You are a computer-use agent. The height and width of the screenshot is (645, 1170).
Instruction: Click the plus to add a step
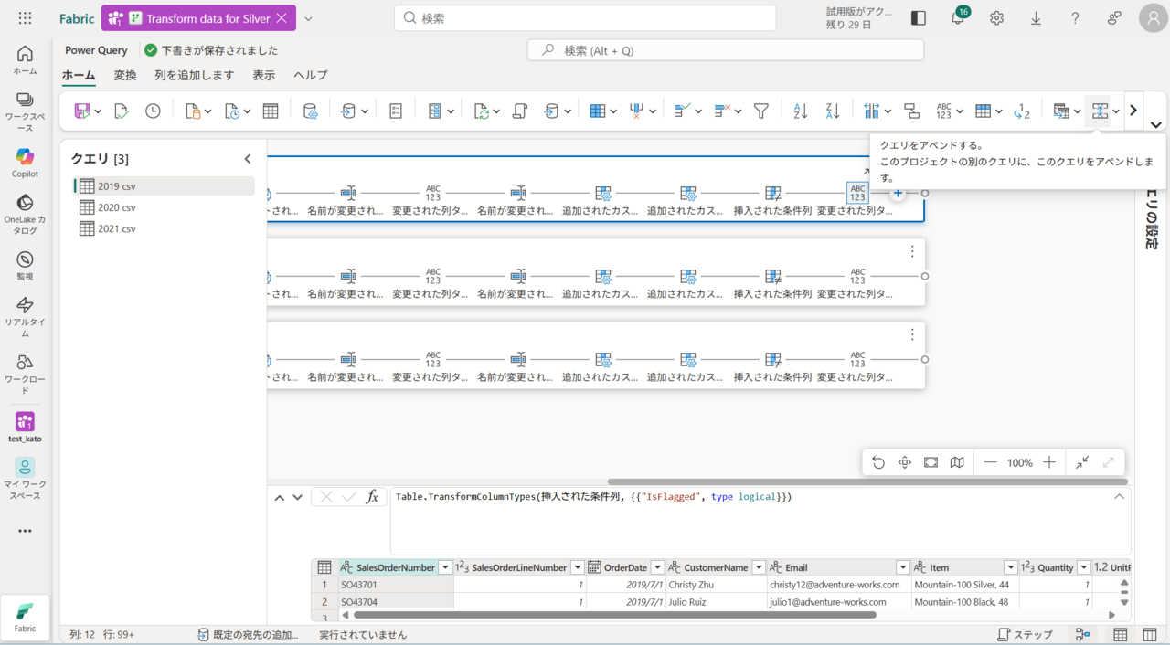click(898, 193)
